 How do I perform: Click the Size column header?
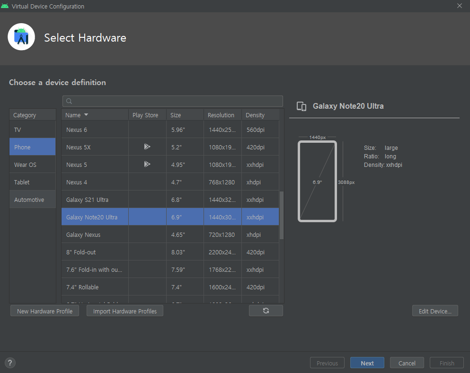[185, 115]
